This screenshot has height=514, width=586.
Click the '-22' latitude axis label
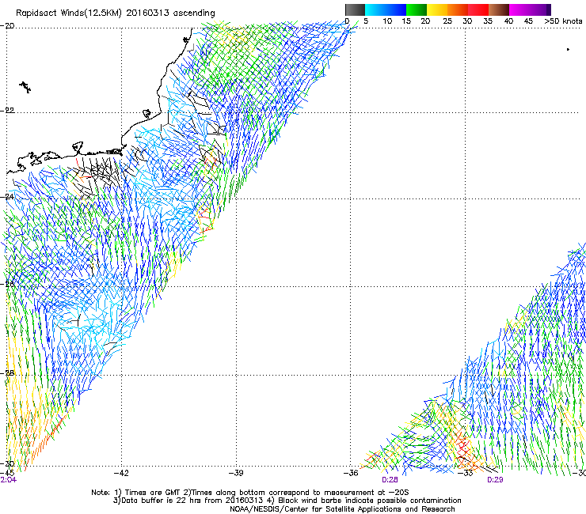point(7,111)
